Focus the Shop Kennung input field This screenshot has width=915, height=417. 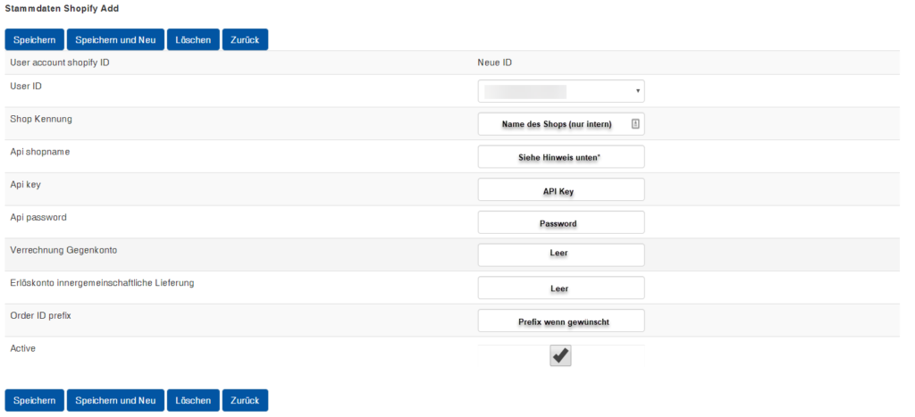click(x=561, y=123)
